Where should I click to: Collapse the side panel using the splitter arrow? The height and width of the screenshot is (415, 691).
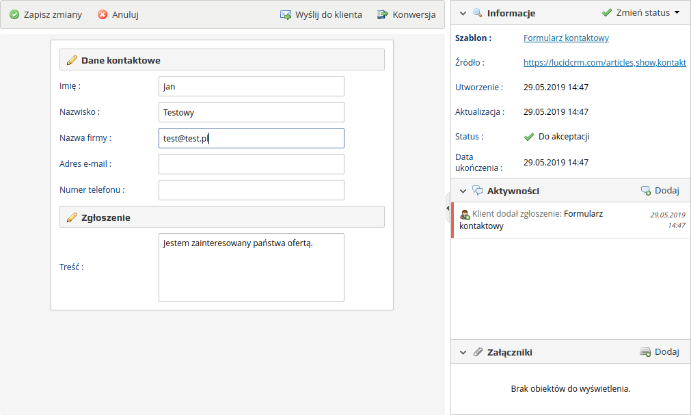(x=448, y=208)
